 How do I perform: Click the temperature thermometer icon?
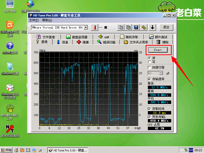click(95, 27)
